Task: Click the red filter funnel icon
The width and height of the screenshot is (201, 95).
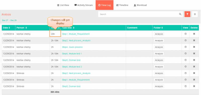Action: pos(187,14)
